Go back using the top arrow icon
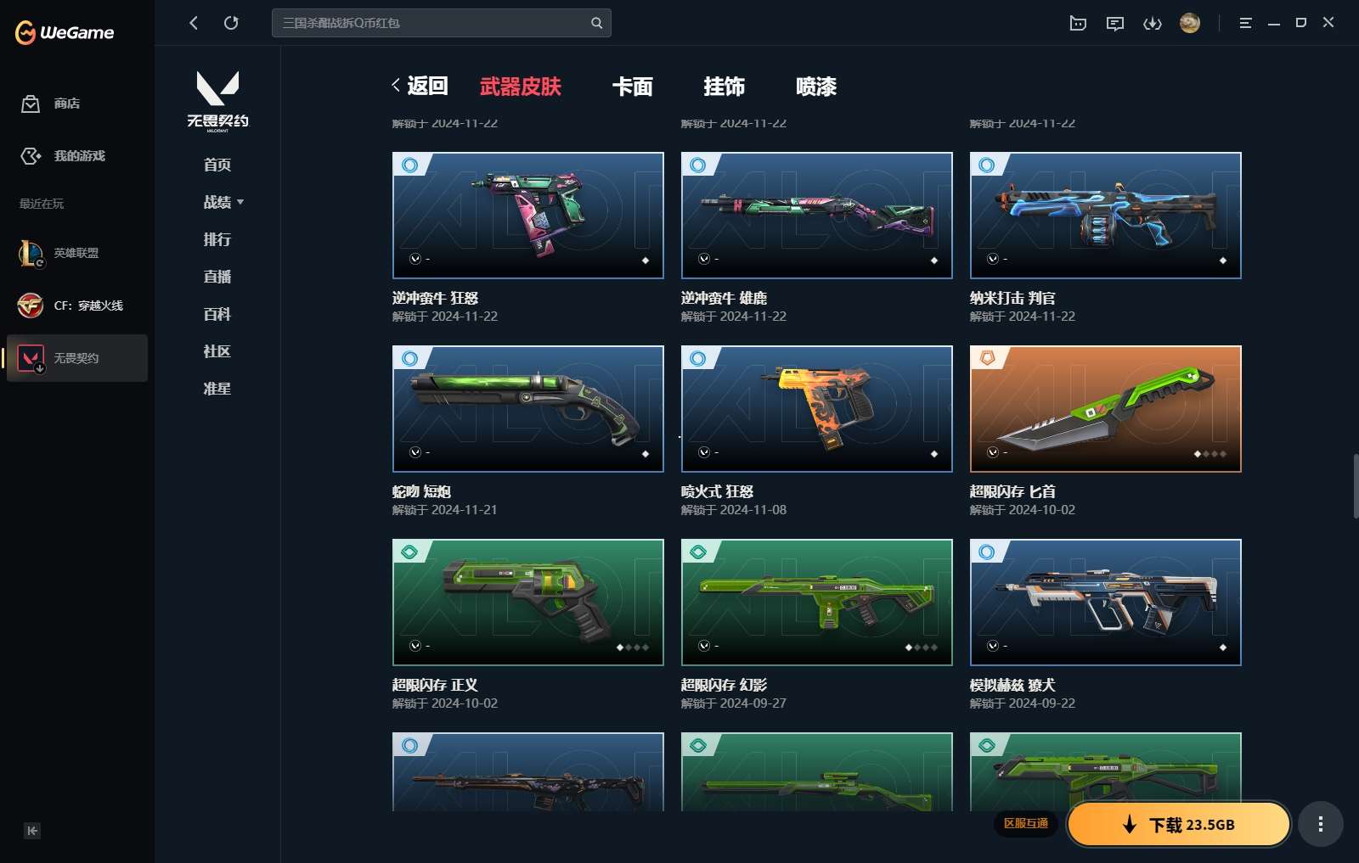The width and height of the screenshot is (1359, 863). click(194, 23)
